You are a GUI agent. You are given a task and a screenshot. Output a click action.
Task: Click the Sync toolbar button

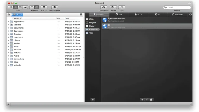pyautogui.click(x=122, y=7)
